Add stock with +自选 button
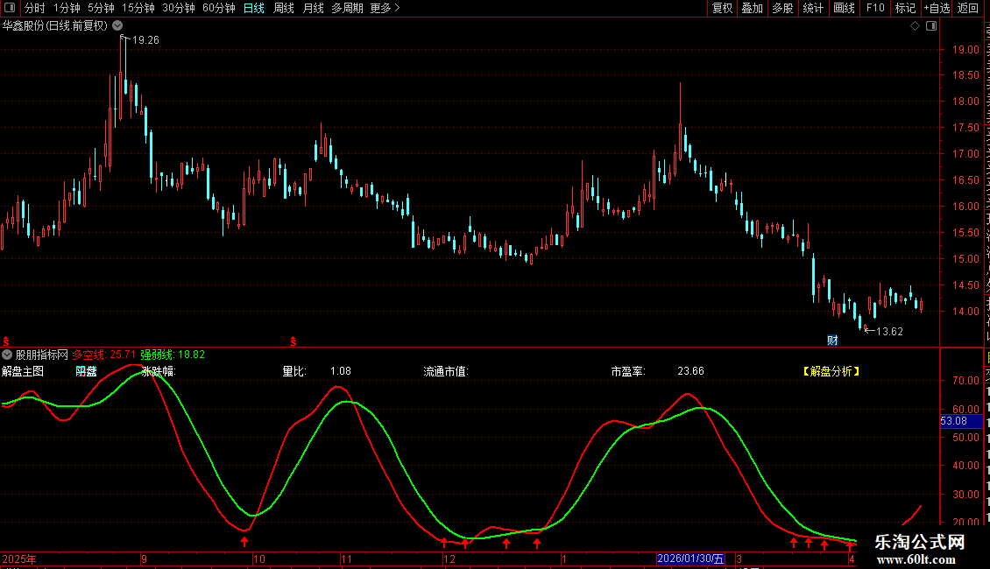This screenshot has width=990, height=569. (937, 8)
